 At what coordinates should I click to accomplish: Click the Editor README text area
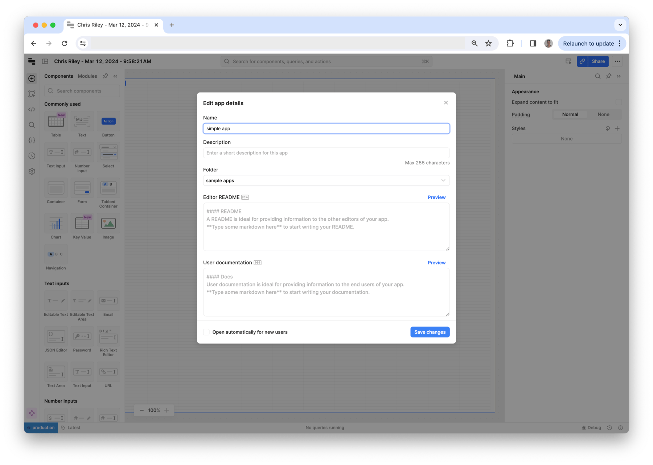[x=326, y=227]
